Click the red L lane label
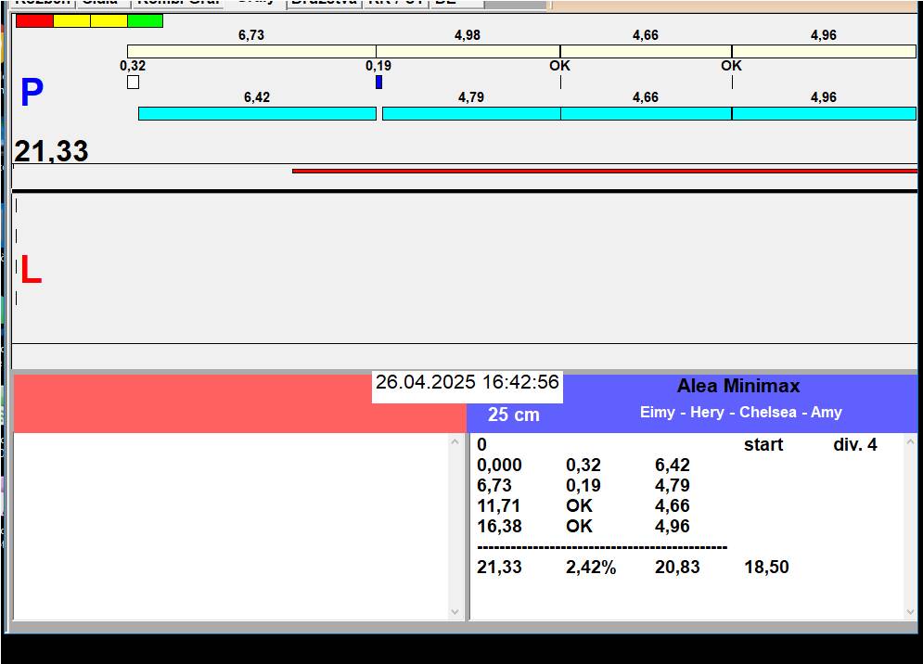This screenshot has width=923, height=664. 31,270
